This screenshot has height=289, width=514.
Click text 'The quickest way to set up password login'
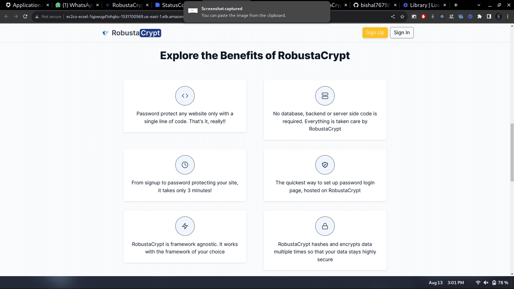click(325, 183)
